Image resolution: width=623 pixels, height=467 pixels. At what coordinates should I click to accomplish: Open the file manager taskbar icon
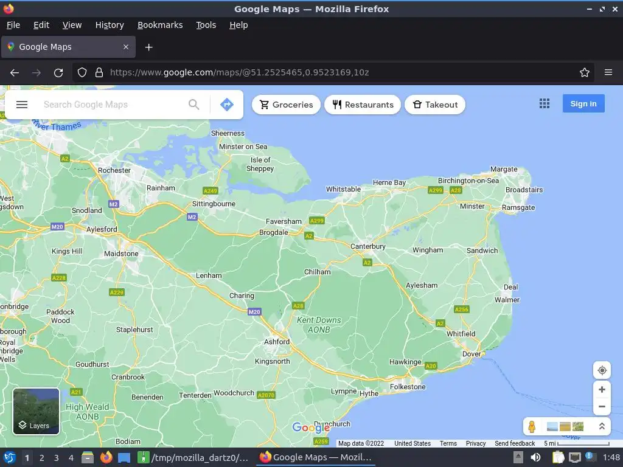click(x=88, y=457)
